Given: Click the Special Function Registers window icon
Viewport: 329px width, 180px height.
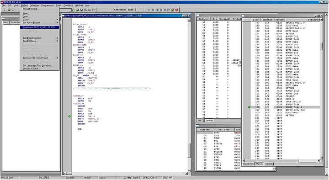Looking at the screenshot, I should point(198,126).
